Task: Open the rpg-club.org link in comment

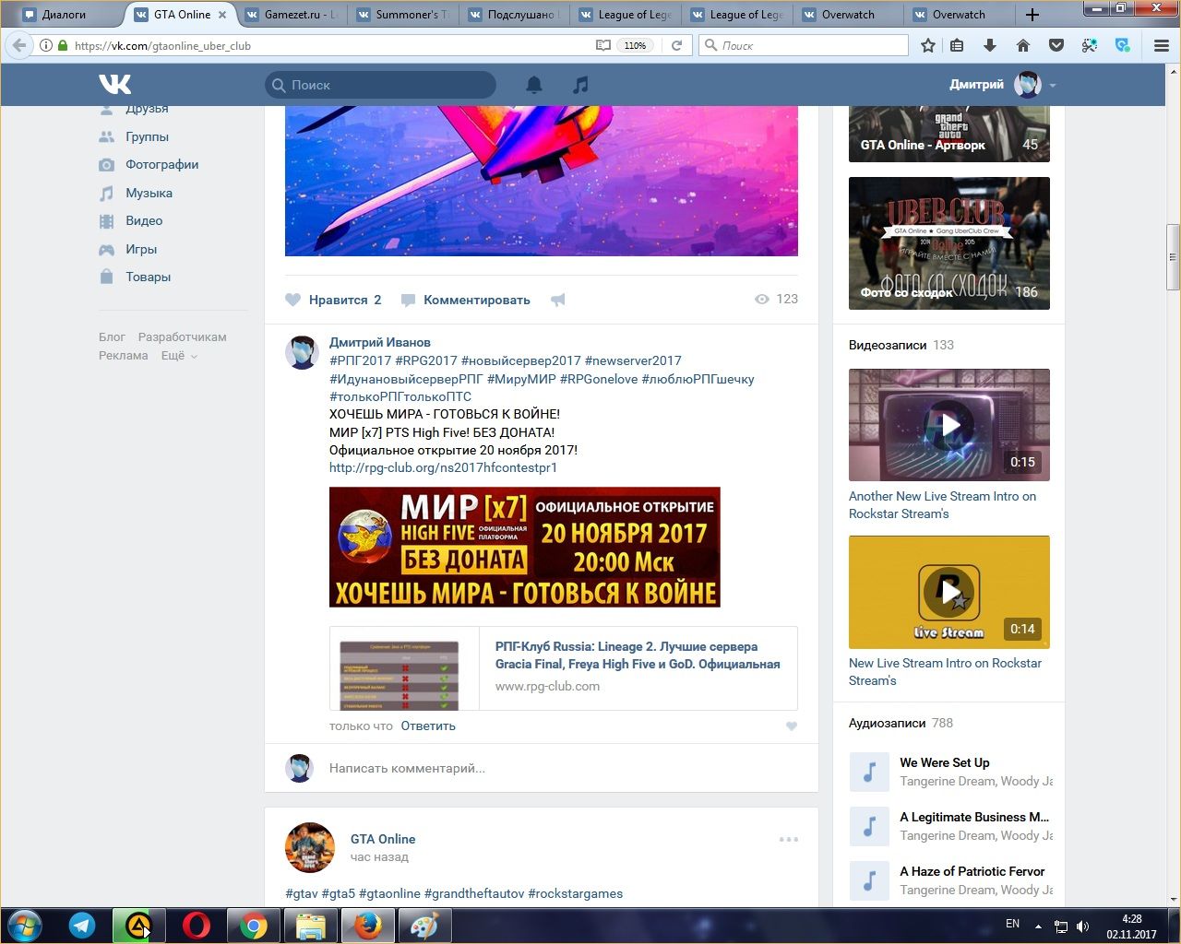Action: click(443, 468)
